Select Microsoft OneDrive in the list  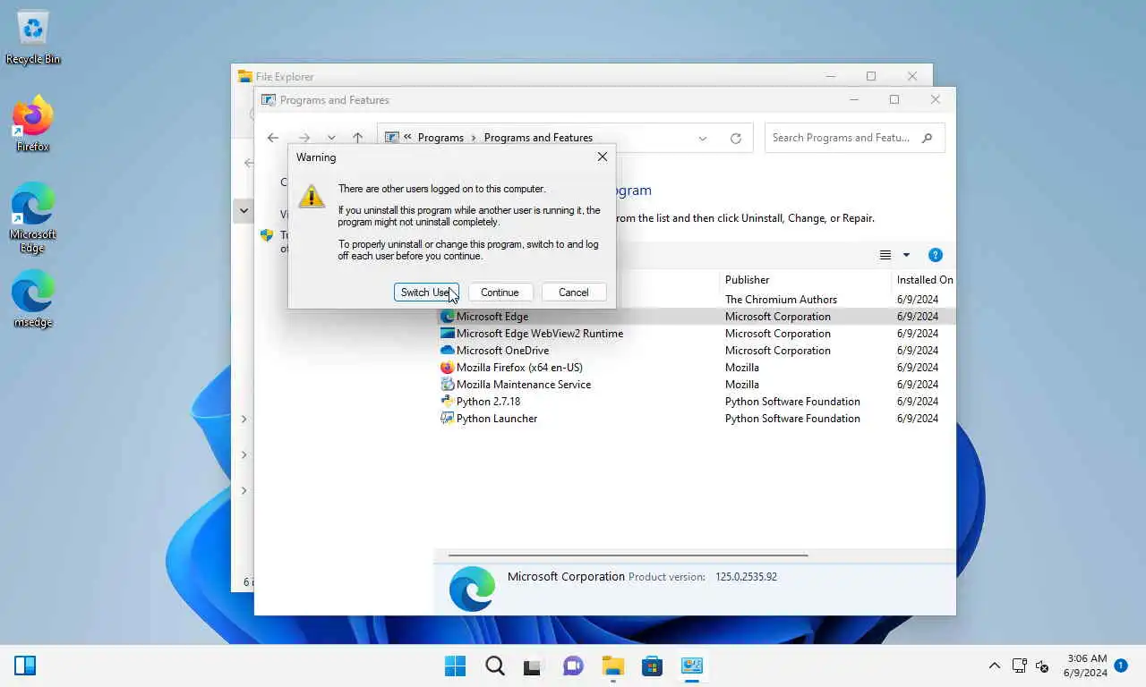coord(697,351)
